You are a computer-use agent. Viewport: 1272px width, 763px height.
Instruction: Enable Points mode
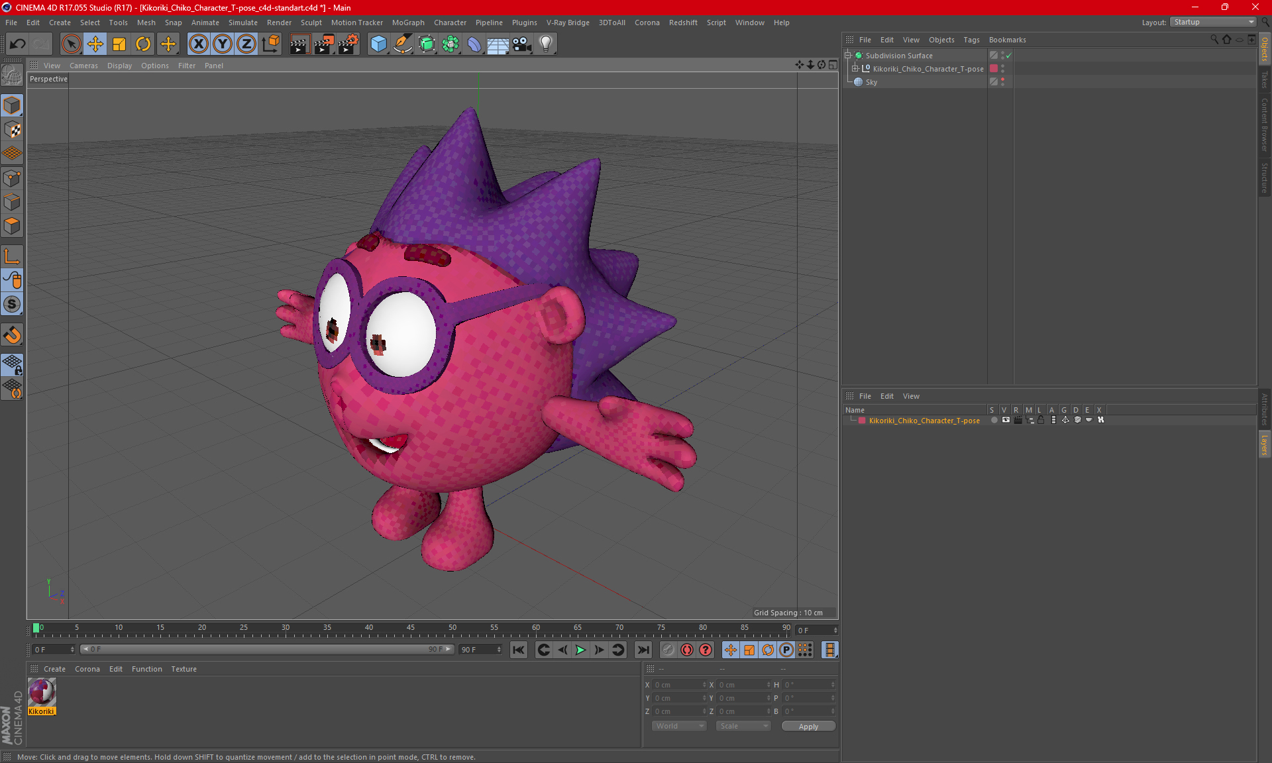tap(12, 178)
